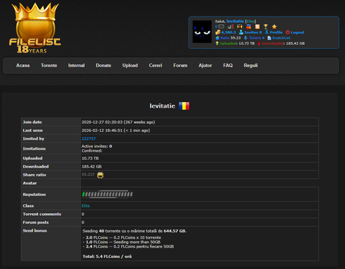The width and height of the screenshot is (345, 269).
Task: Open the Torente menu item
Action: (x=49, y=66)
